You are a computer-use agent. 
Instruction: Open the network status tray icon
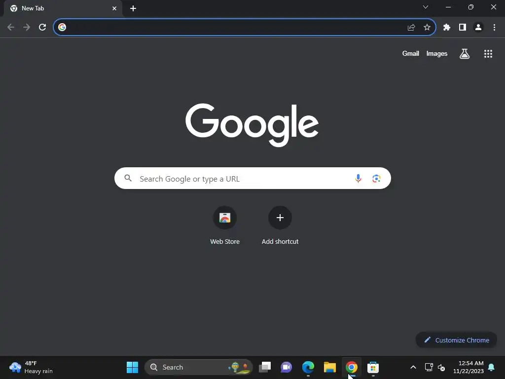(429, 367)
